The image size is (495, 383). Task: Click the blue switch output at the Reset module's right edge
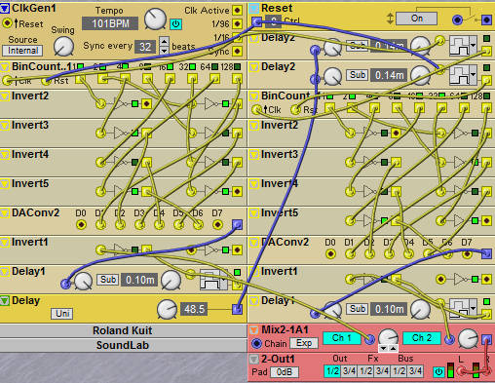486,20
